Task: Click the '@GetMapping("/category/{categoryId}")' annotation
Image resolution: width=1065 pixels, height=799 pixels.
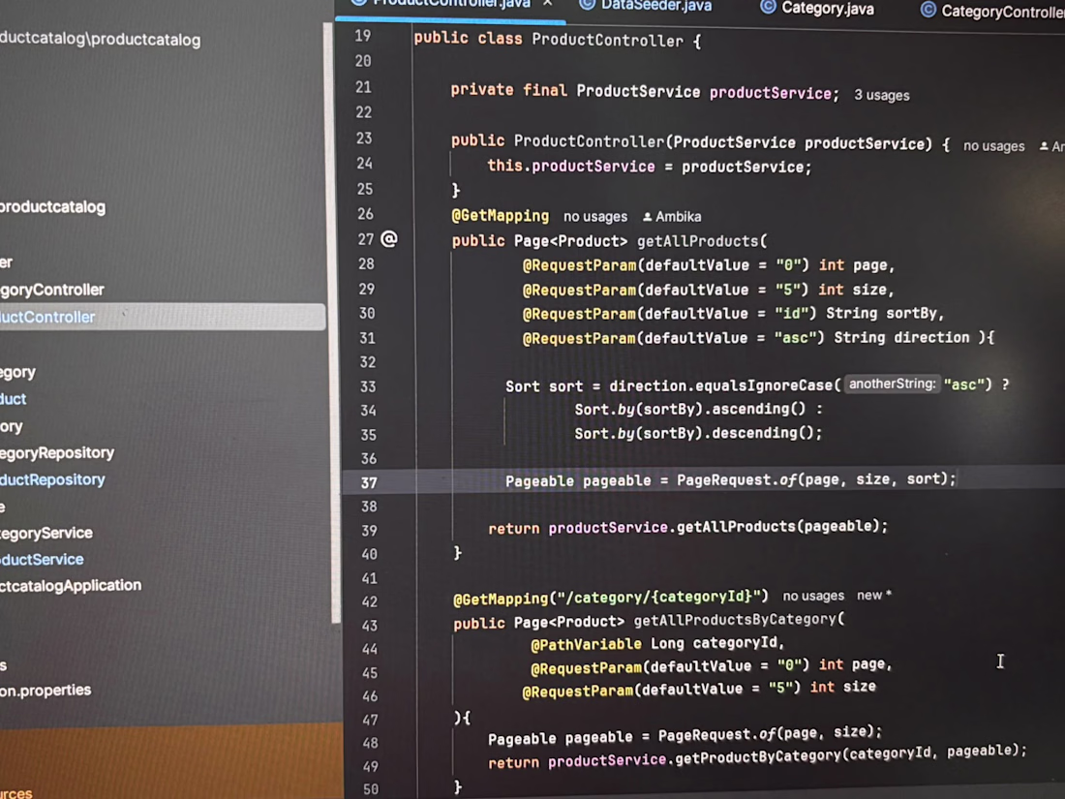Action: coord(611,598)
